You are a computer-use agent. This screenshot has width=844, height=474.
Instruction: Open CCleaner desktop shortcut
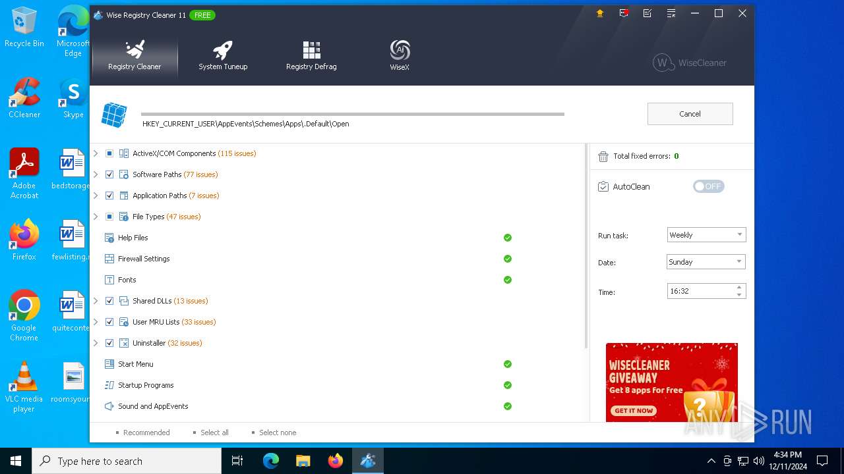tap(24, 97)
